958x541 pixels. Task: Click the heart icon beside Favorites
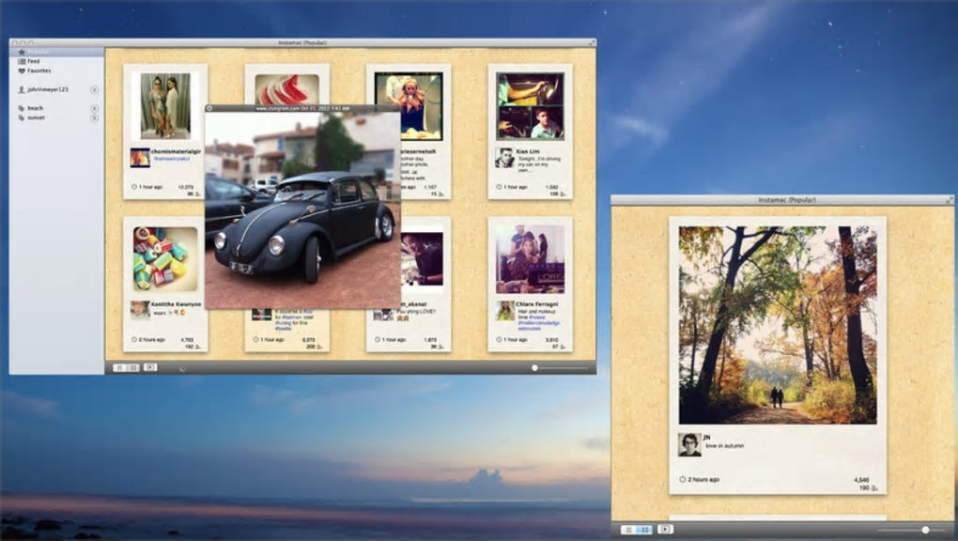(x=22, y=70)
